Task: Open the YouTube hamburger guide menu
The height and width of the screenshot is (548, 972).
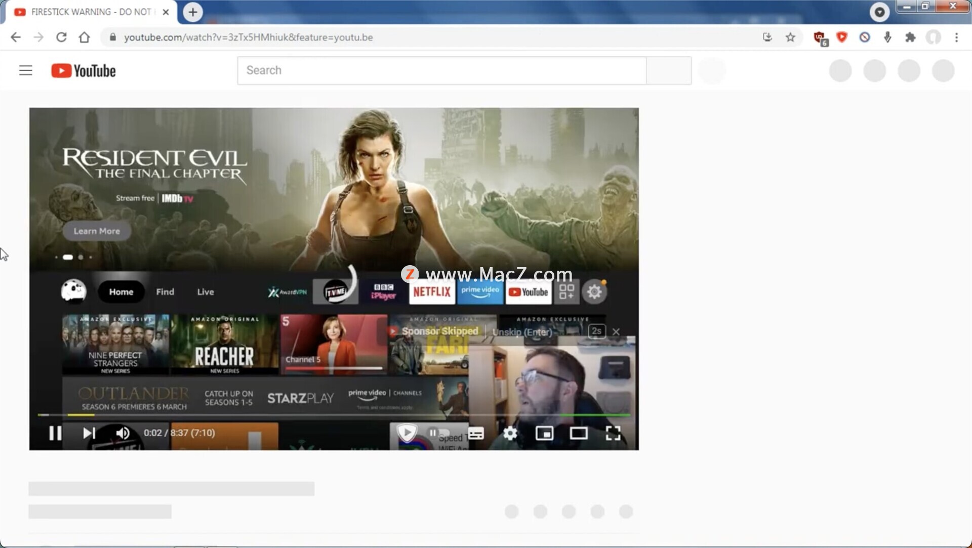Action: pyautogui.click(x=26, y=70)
